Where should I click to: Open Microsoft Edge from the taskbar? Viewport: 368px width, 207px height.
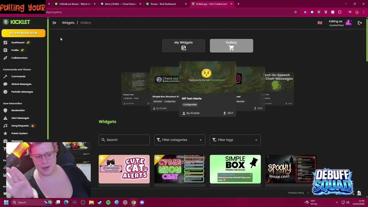[66, 202]
